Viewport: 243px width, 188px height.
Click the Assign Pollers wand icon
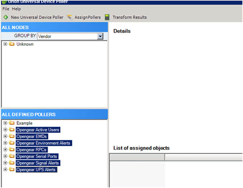click(x=69, y=17)
